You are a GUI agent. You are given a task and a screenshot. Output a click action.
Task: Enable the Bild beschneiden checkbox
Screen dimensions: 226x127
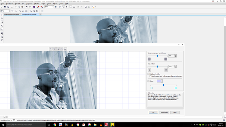pyautogui.click(x=148, y=74)
